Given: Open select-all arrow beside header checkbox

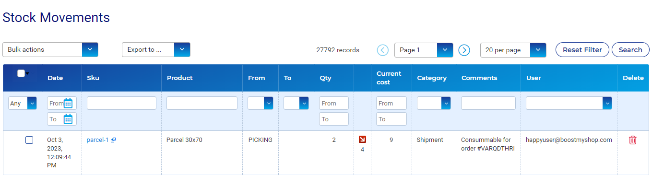Looking at the screenshot, I should tap(28, 73).
